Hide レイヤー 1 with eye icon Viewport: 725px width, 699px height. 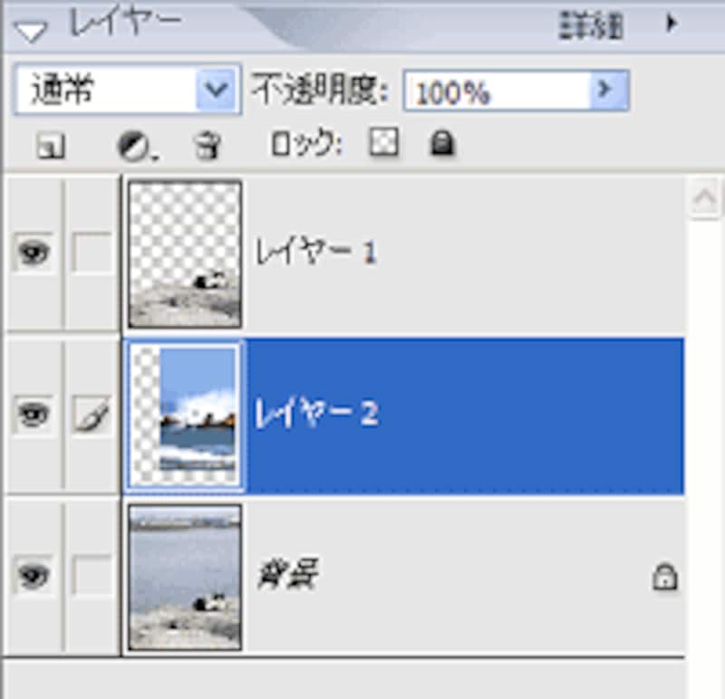click(x=34, y=253)
